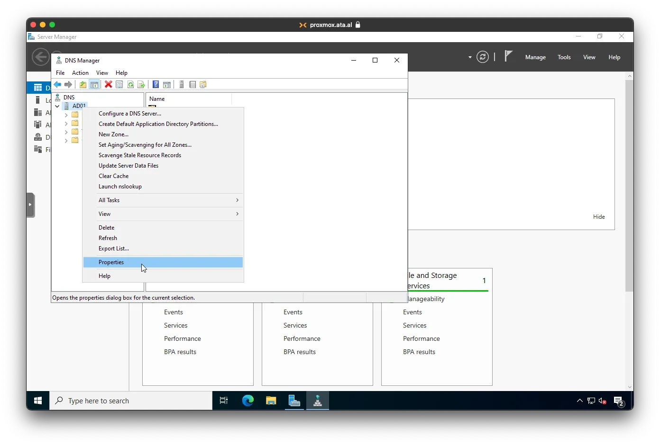Choose Update Server Data Files
660x445 pixels.
point(163,166)
